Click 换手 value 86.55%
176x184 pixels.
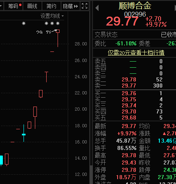click(x=127, y=148)
